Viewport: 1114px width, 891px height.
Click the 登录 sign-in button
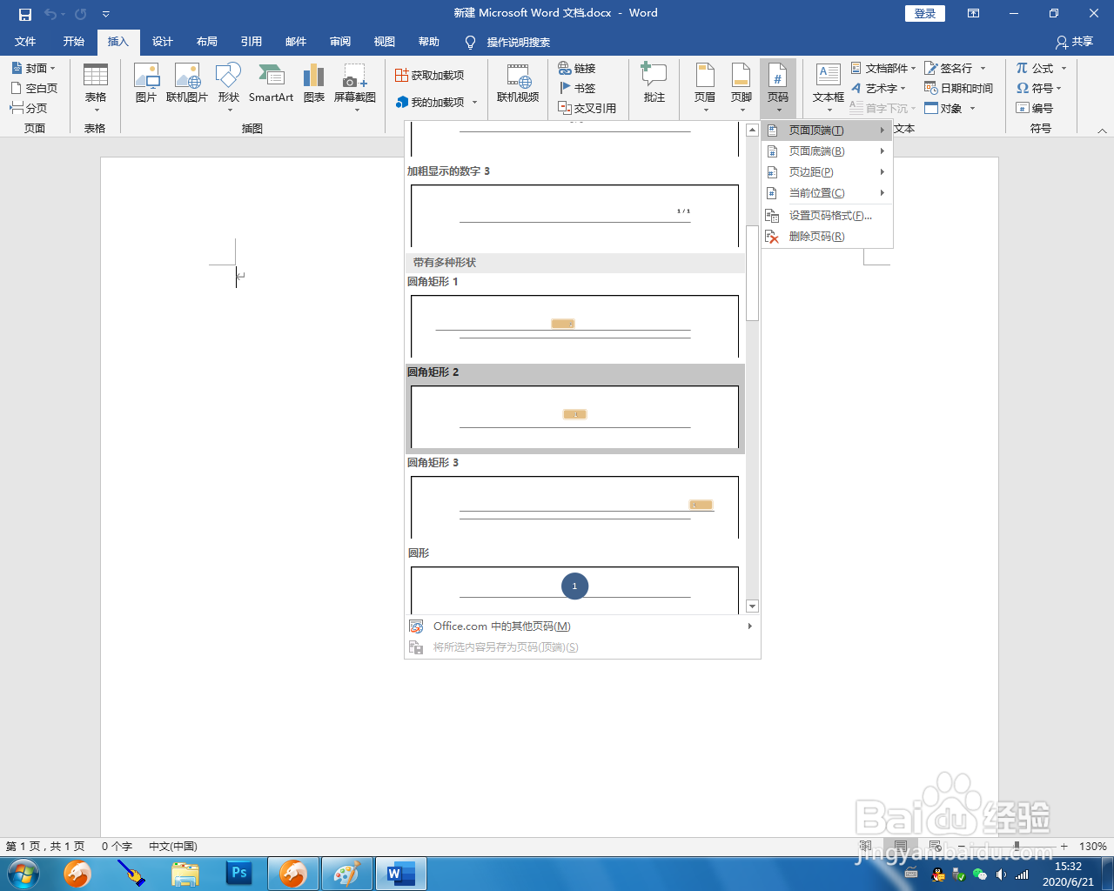point(924,13)
